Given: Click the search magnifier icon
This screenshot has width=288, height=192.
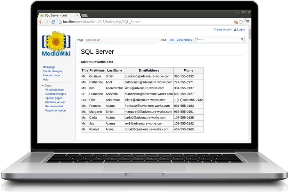Looking at the screenshot, I should [242, 39].
